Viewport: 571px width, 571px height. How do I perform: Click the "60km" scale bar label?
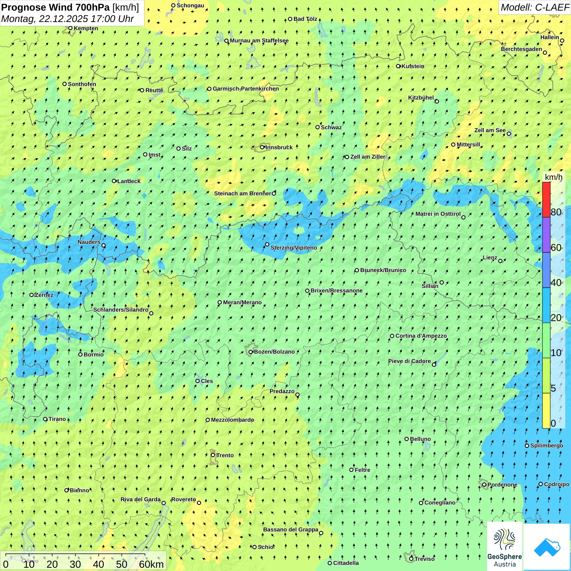[151, 564]
